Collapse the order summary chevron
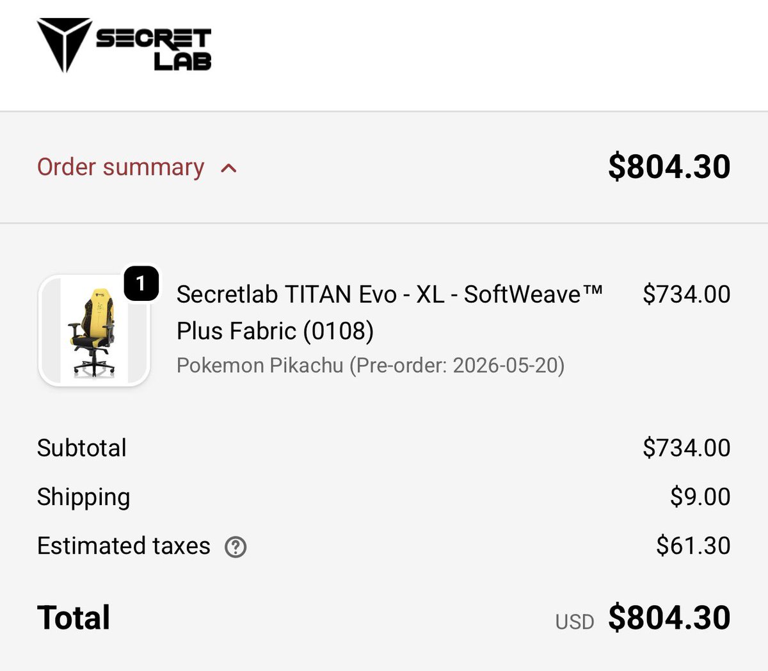This screenshot has width=768, height=671. 228,168
